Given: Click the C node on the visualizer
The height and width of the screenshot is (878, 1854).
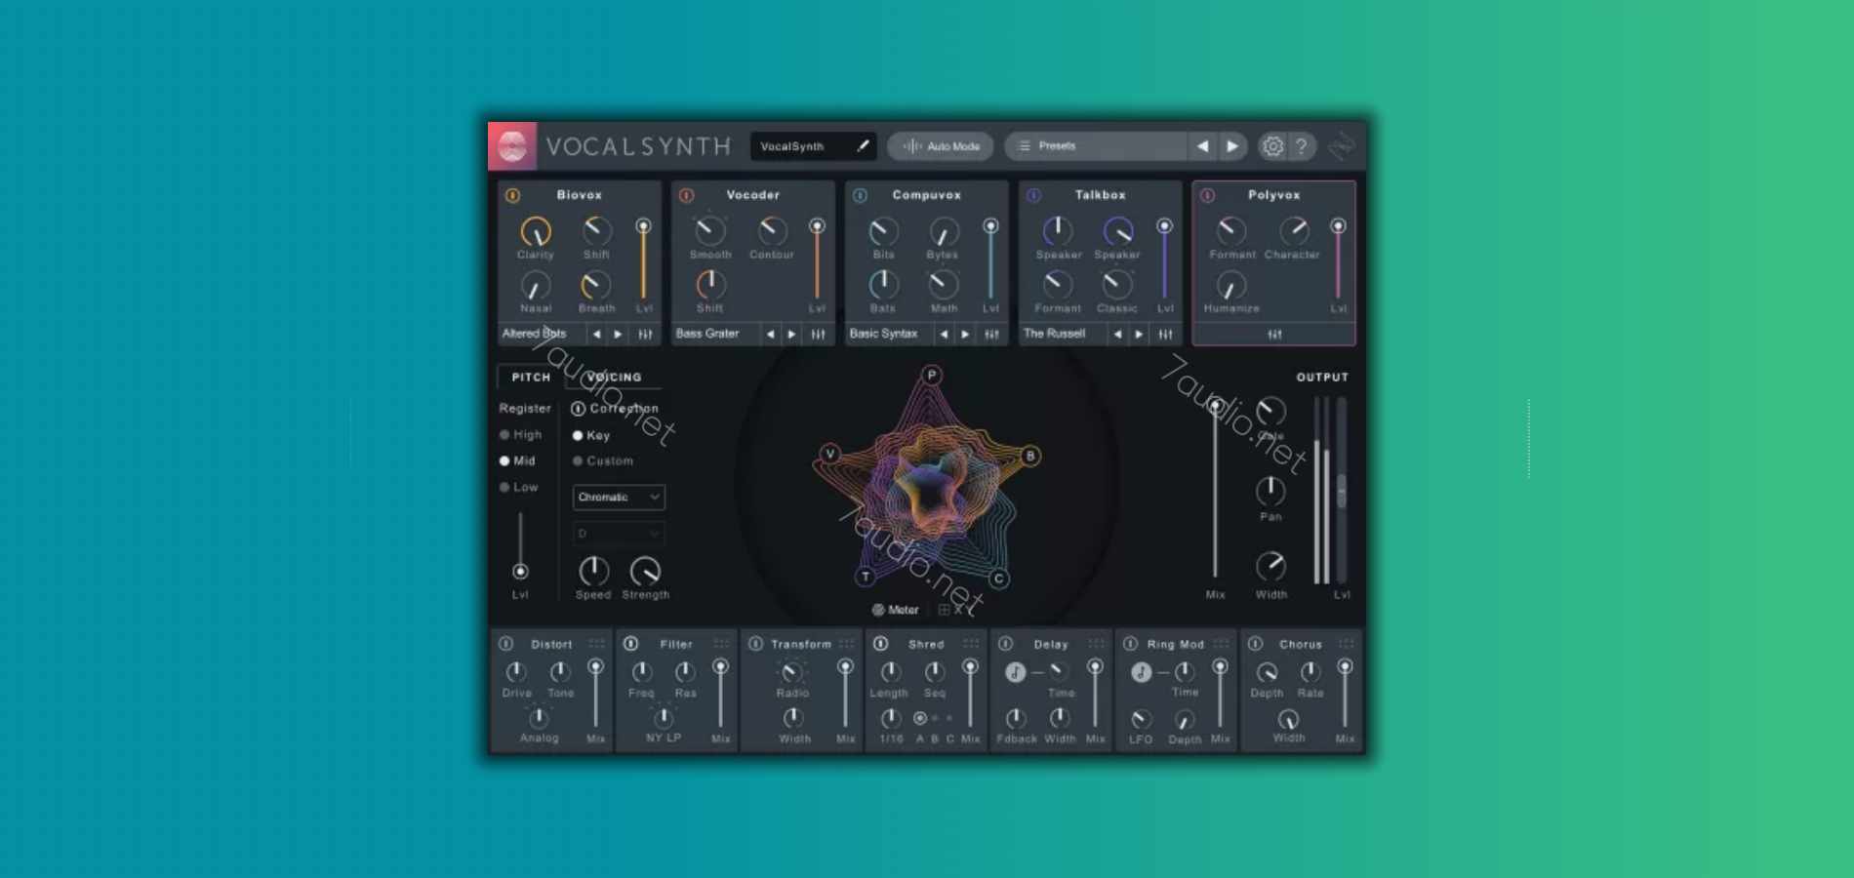Looking at the screenshot, I should (998, 579).
